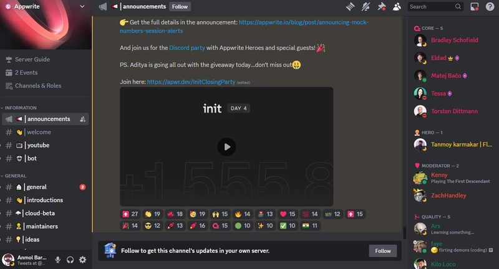This screenshot has width=499, height=269.
Task: Click the add members icon on announcements
Action: point(82,119)
